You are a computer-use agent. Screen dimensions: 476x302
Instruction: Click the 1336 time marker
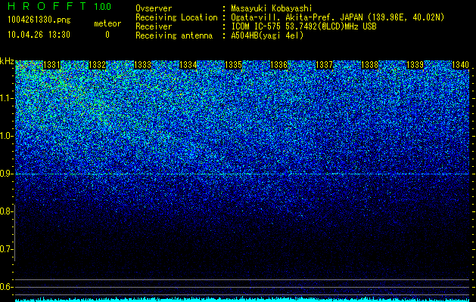click(278, 65)
